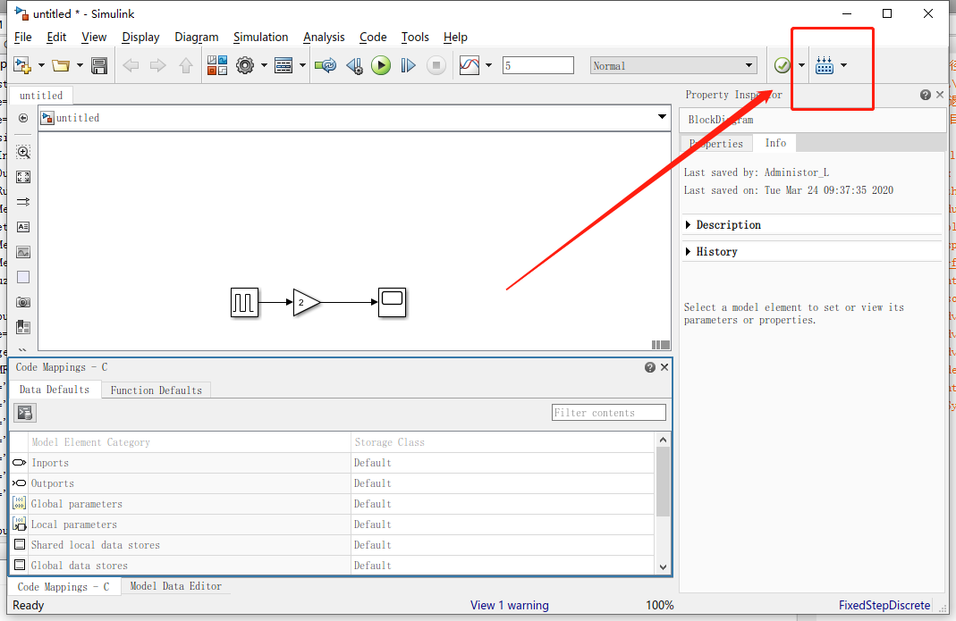Open the Library Browser icon

[217, 65]
